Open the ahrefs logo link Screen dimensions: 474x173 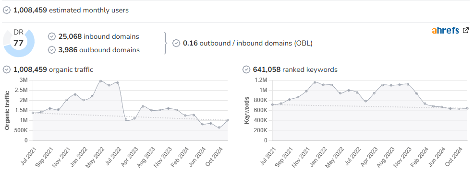(x=446, y=30)
